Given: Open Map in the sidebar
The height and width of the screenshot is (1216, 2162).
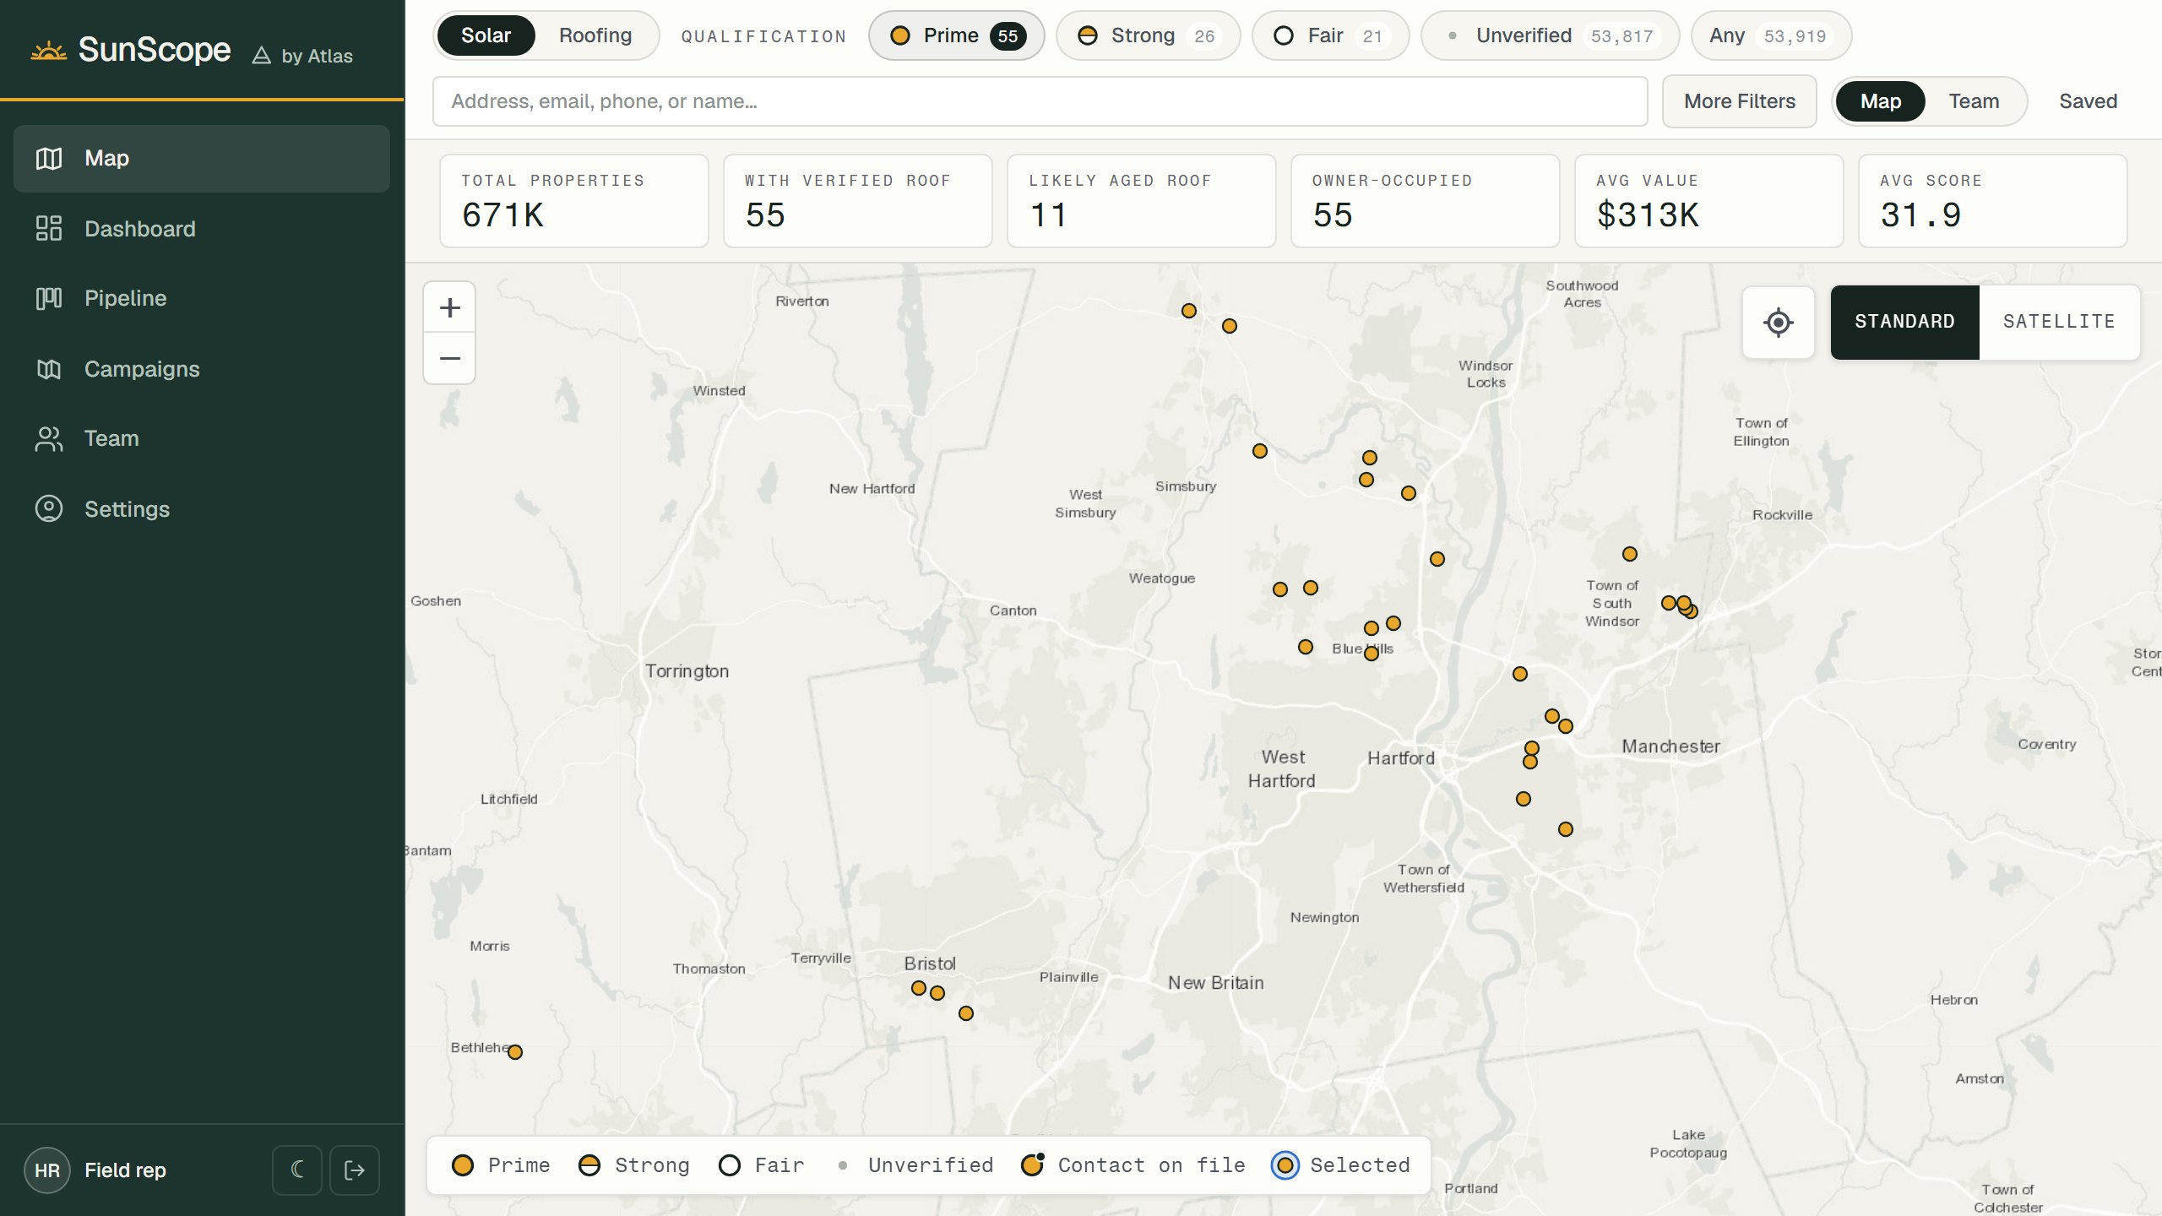Looking at the screenshot, I should 202,159.
